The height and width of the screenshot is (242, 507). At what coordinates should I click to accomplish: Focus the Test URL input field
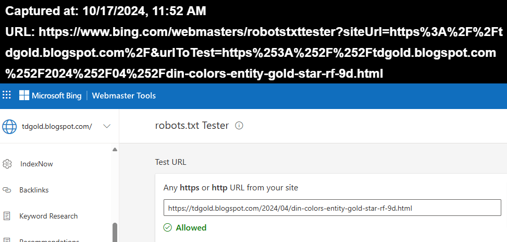pos(332,208)
